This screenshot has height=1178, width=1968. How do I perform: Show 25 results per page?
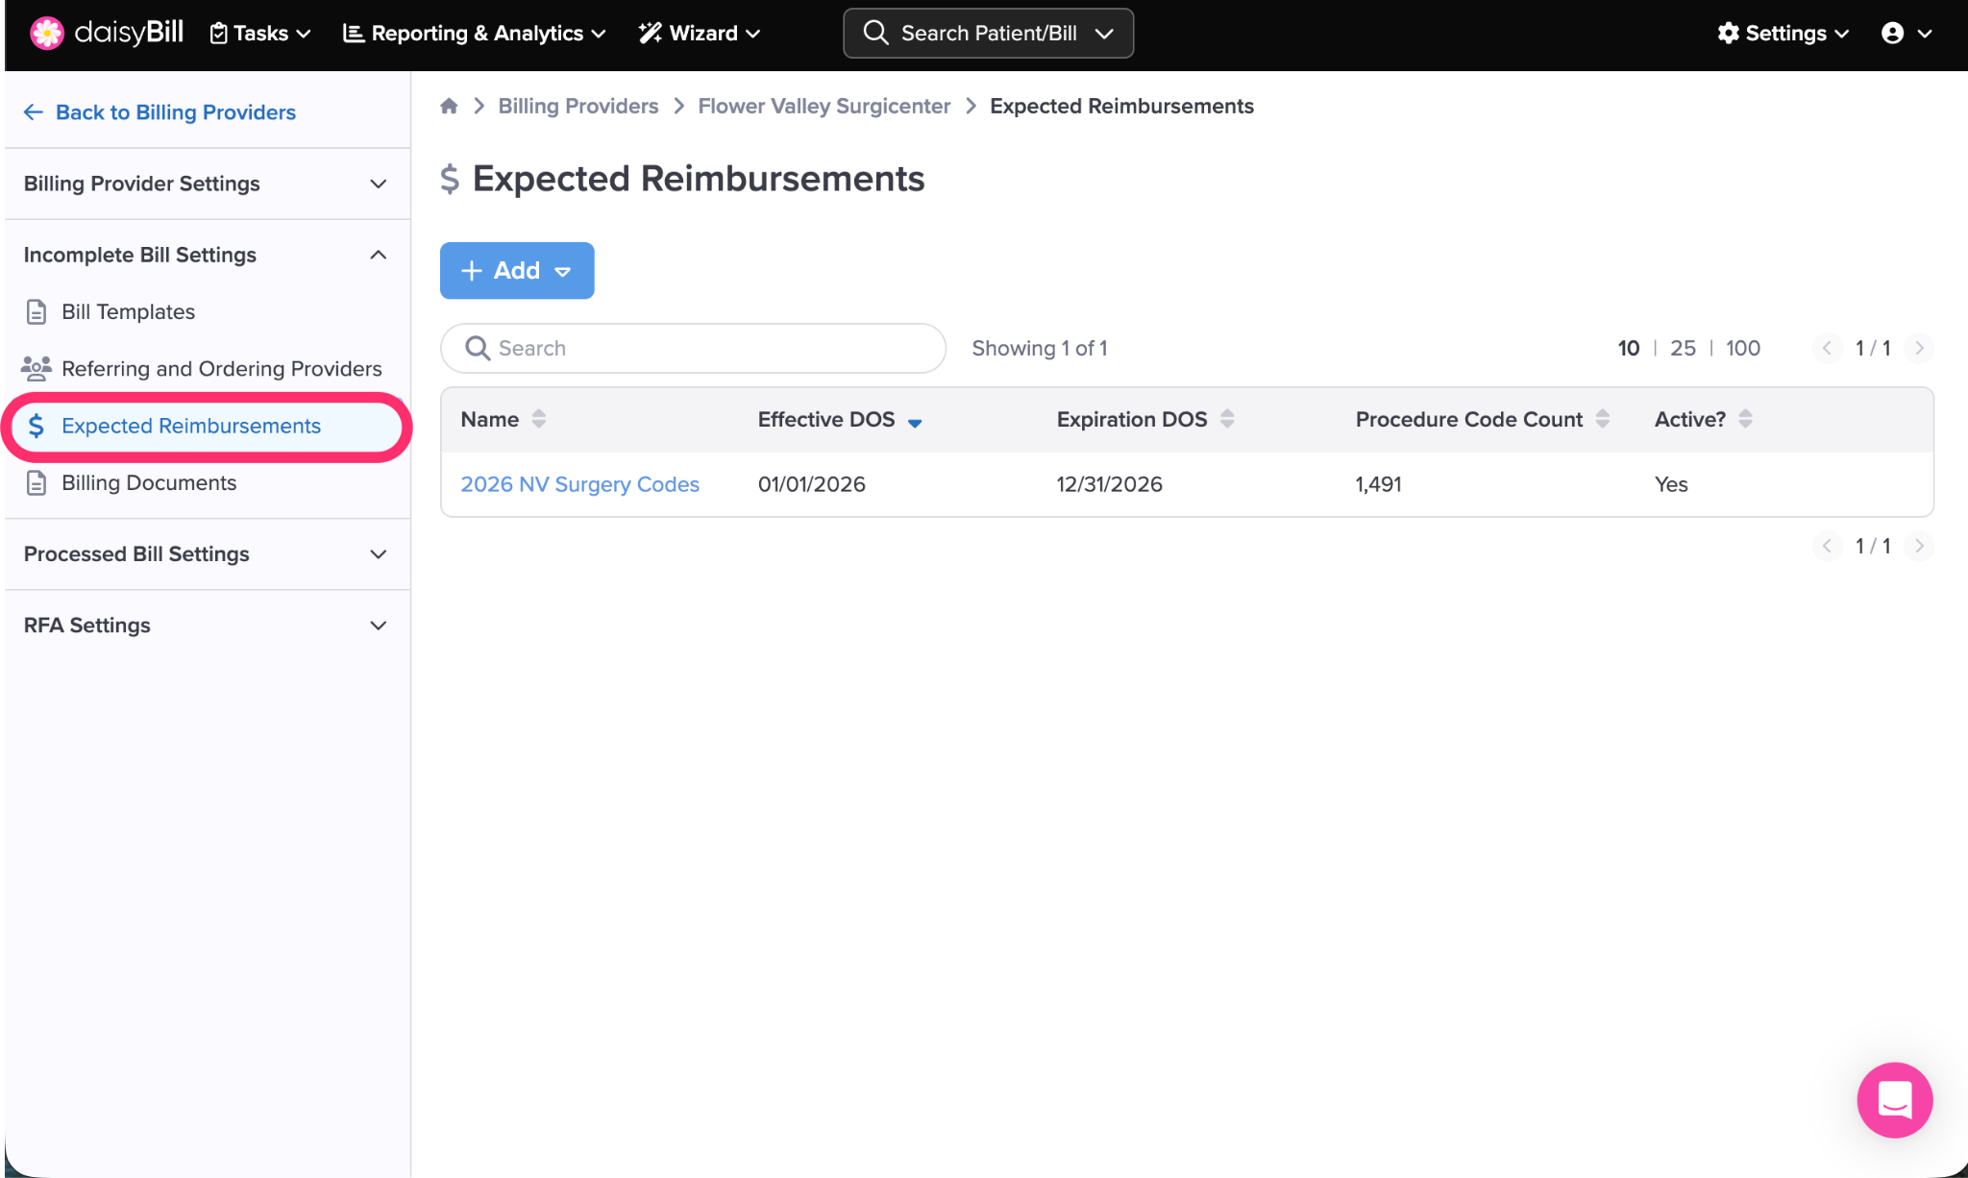click(x=1683, y=348)
